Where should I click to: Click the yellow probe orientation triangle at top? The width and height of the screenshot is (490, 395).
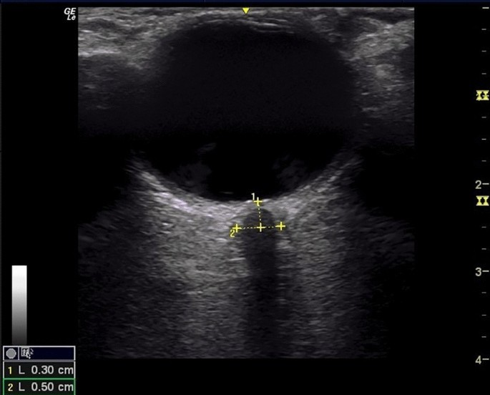coord(245,11)
